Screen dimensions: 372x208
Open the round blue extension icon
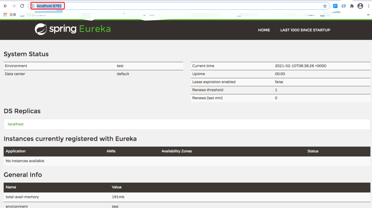click(343, 6)
